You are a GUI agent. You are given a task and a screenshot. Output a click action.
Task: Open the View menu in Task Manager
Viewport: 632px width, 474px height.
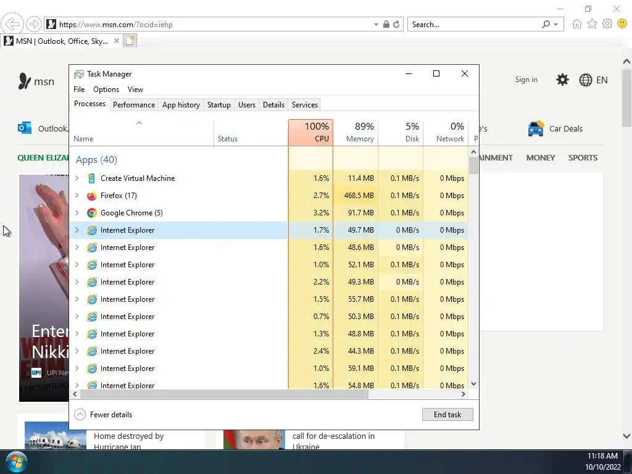point(135,89)
